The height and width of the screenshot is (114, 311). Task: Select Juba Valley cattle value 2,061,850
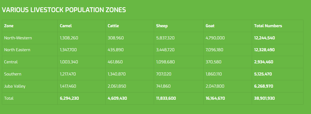(117, 86)
